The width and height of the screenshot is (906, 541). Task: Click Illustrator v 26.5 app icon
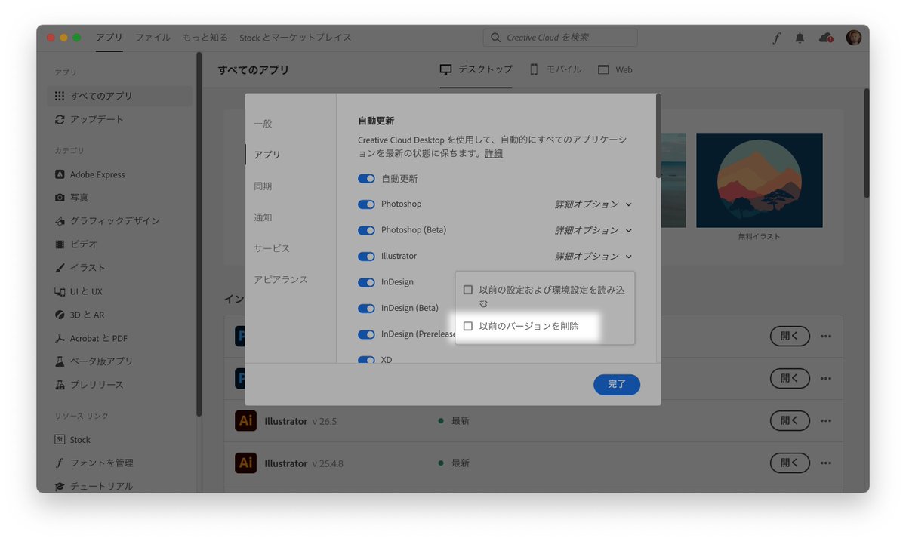pyautogui.click(x=245, y=421)
